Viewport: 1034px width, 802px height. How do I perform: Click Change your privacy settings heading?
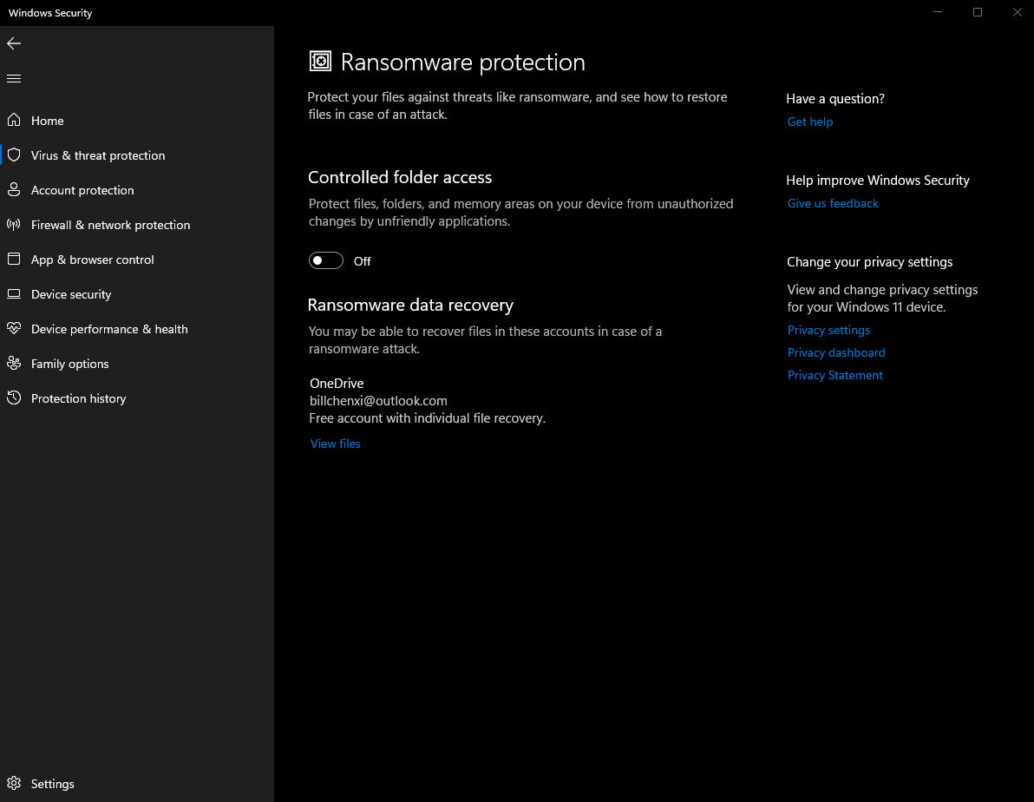coord(870,262)
